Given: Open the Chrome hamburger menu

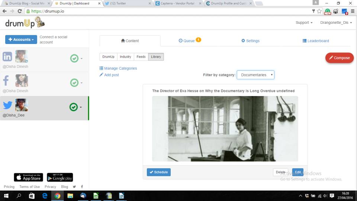Looking at the screenshot, I should (x=353, y=11).
